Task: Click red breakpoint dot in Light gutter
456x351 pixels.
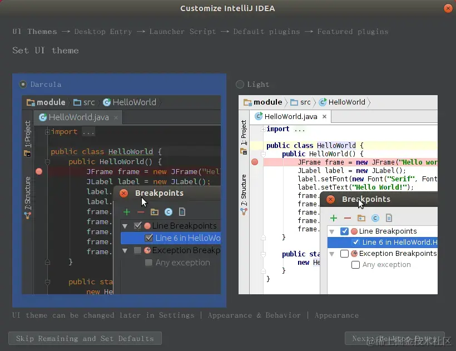Action: pyautogui.click(x=255, y=162)
